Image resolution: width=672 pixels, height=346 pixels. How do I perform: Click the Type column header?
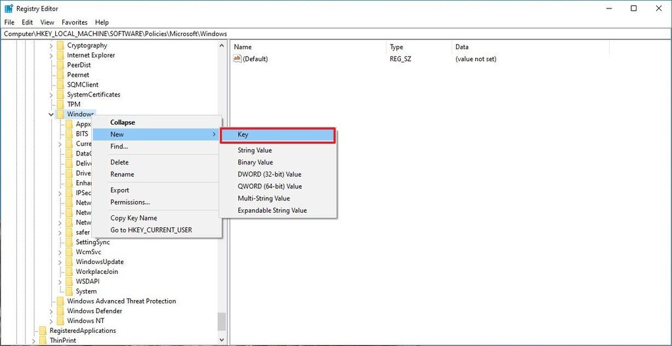[419, 47]
